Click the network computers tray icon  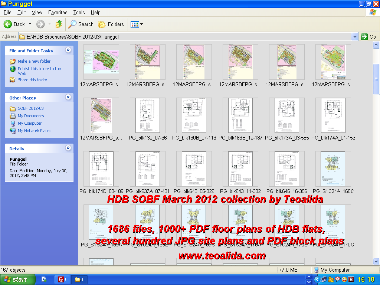coord(324,279)
